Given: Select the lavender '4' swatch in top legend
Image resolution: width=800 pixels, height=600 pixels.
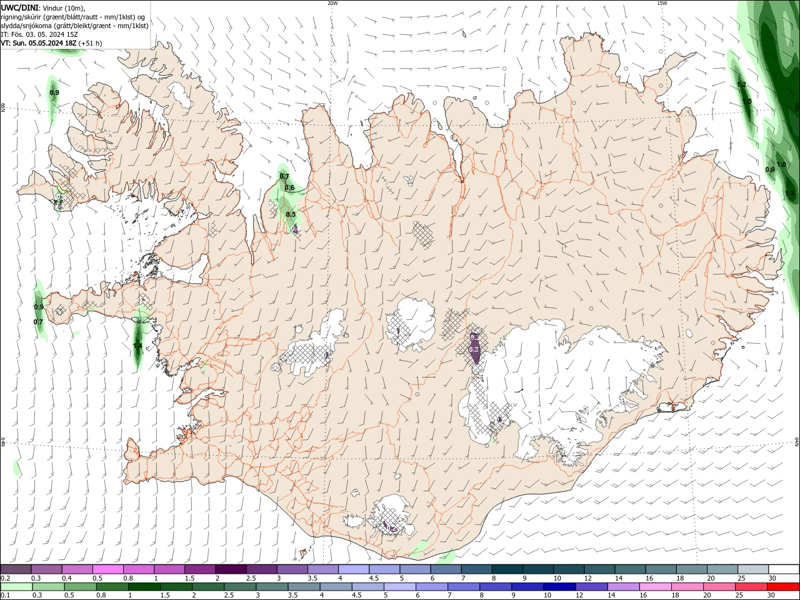Looking at the screenshot, I should [x=354, y=569].
